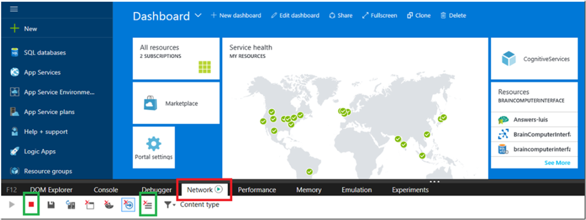
Task: Click the See More link
Action: click(x=557, y=163)
